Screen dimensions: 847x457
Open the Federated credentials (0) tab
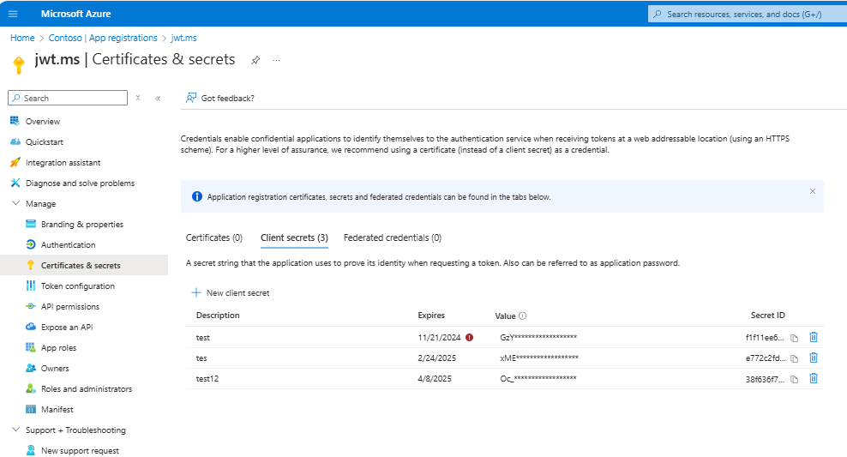tap(392, 238)
